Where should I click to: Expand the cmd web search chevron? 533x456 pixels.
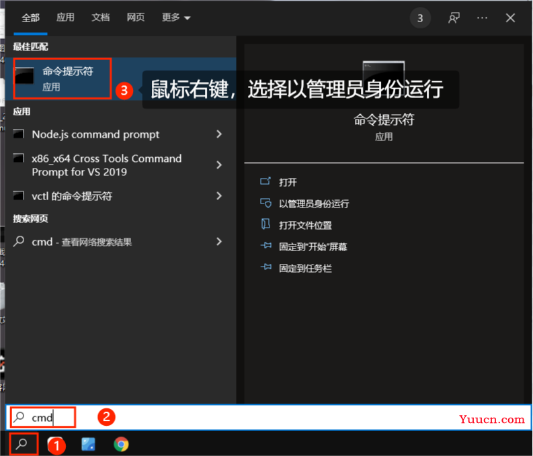(x=219, y=242)
